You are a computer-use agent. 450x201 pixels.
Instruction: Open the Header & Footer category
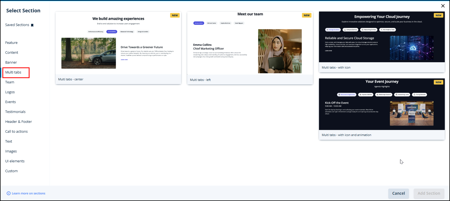point(18,122)
